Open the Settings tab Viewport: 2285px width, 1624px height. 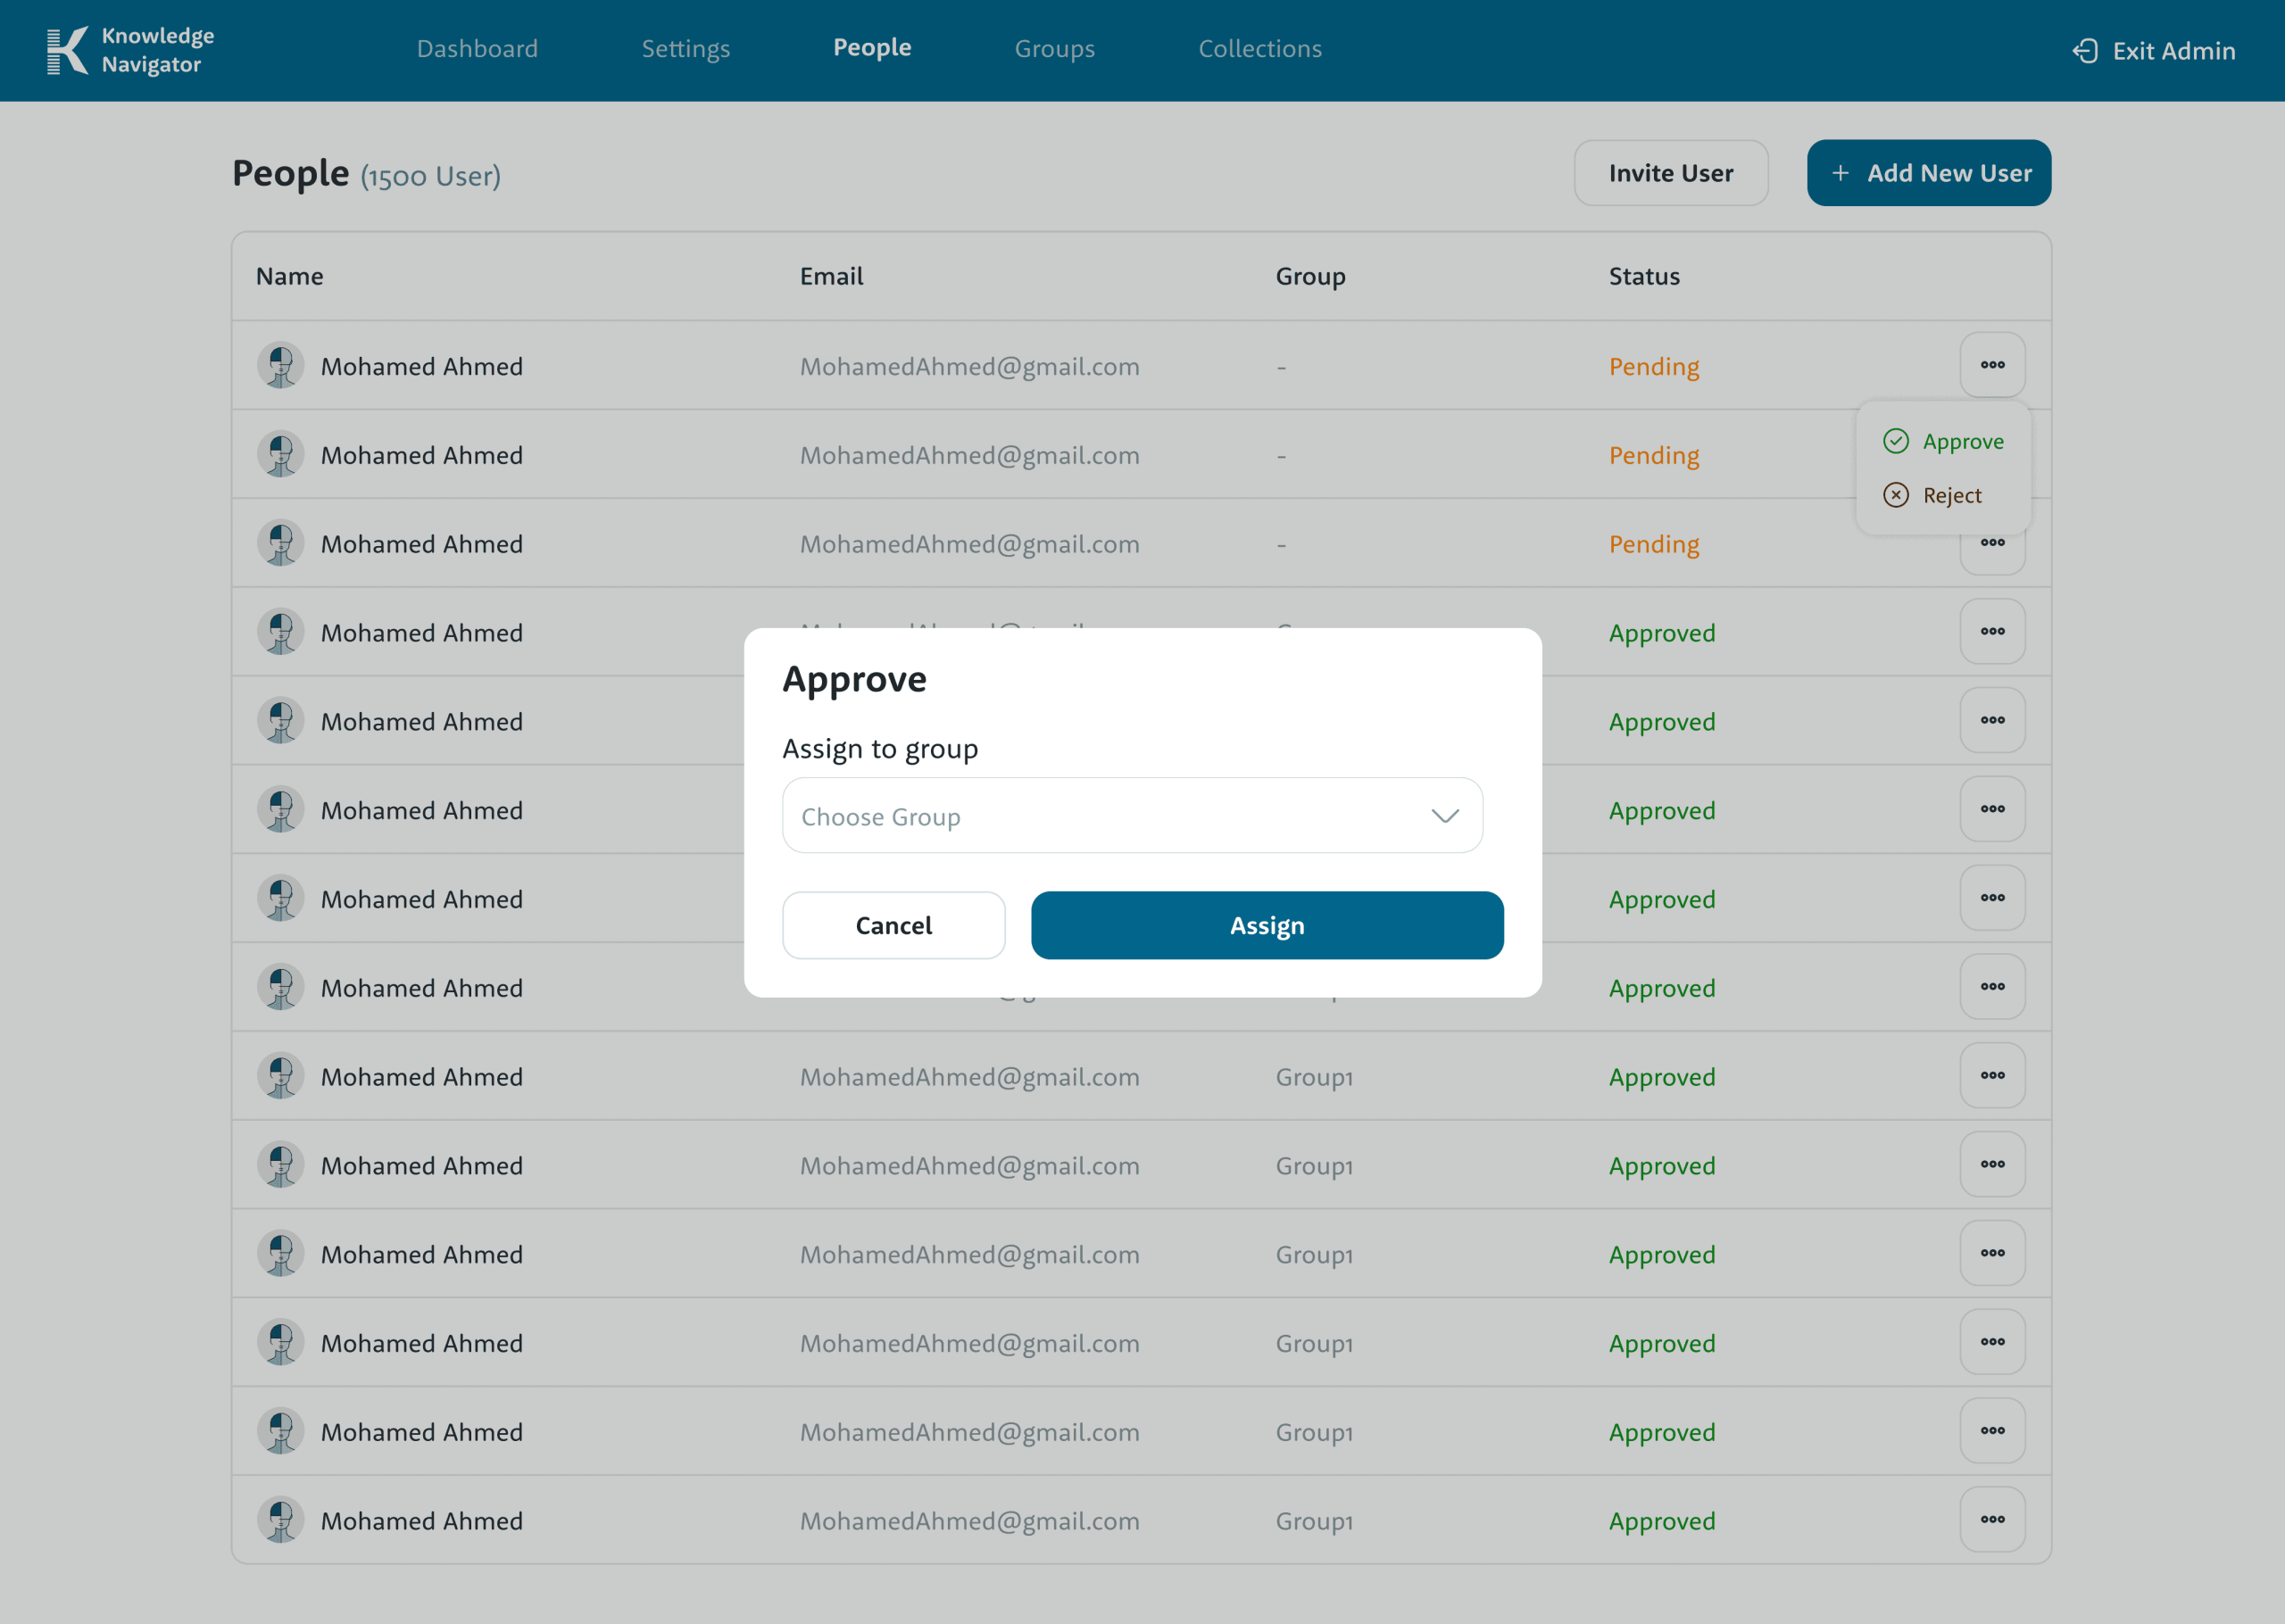click(x=685, y=49)
